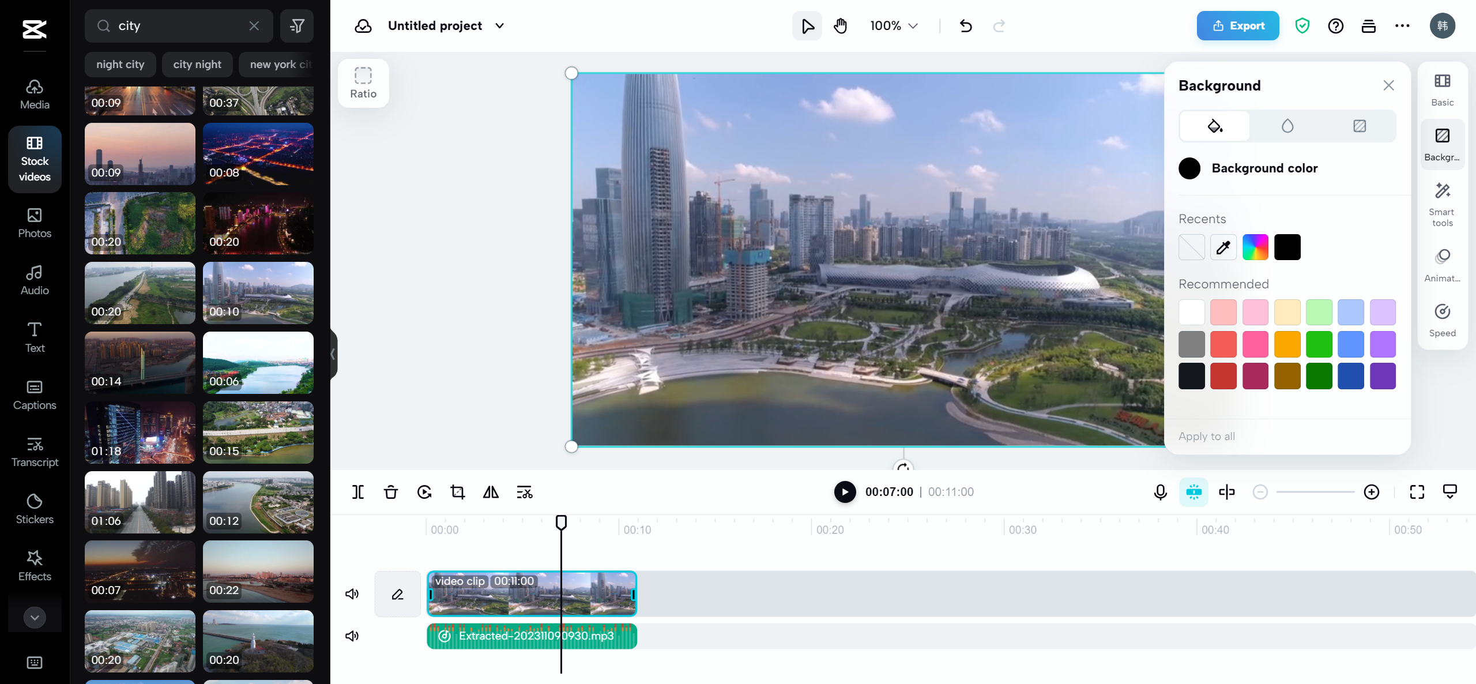Viewport: 1476px width, 684px height.
Task: Click the Export button
Action: click(x=1238, y=26)
